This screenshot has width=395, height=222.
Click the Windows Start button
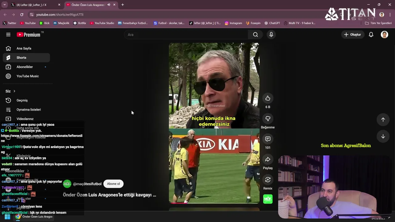7,217
